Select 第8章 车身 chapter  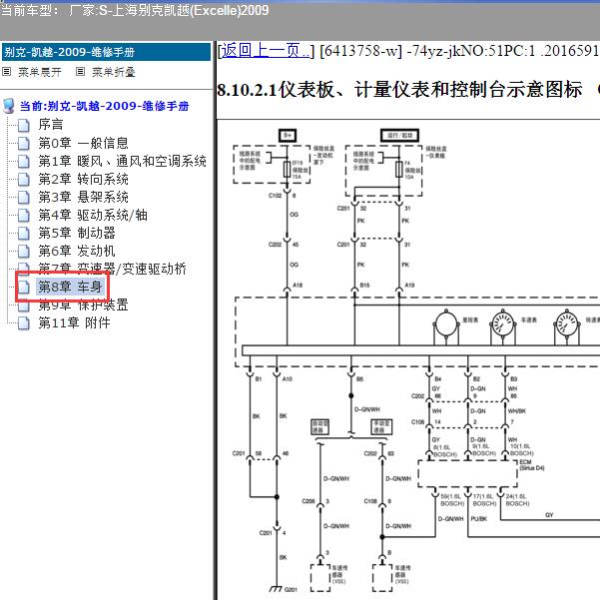pyautogui.click(x=70, y=287)
